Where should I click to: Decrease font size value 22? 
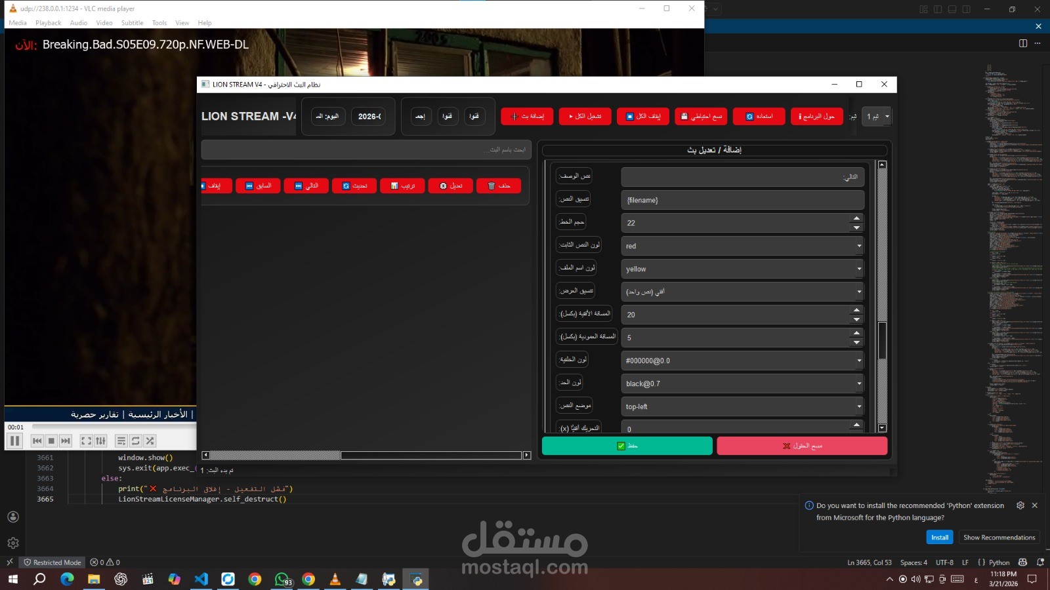856,227
